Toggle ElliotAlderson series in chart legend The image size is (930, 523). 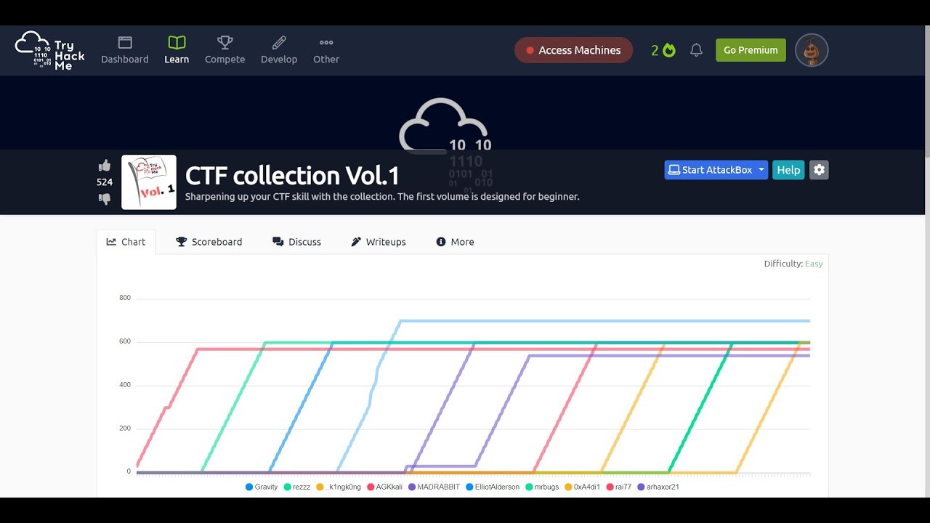(493, 487)
